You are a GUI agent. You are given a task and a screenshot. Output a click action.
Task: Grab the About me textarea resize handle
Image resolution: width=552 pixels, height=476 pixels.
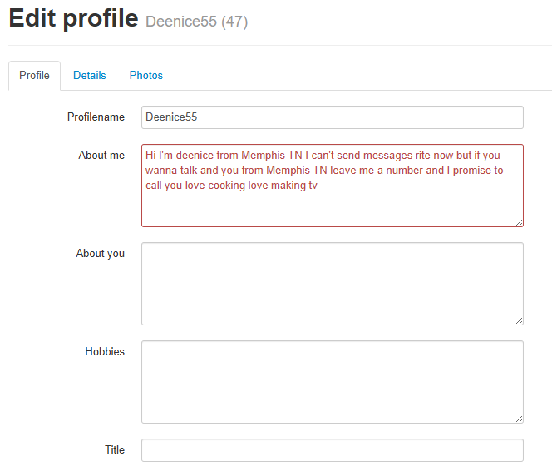(519, 222)
